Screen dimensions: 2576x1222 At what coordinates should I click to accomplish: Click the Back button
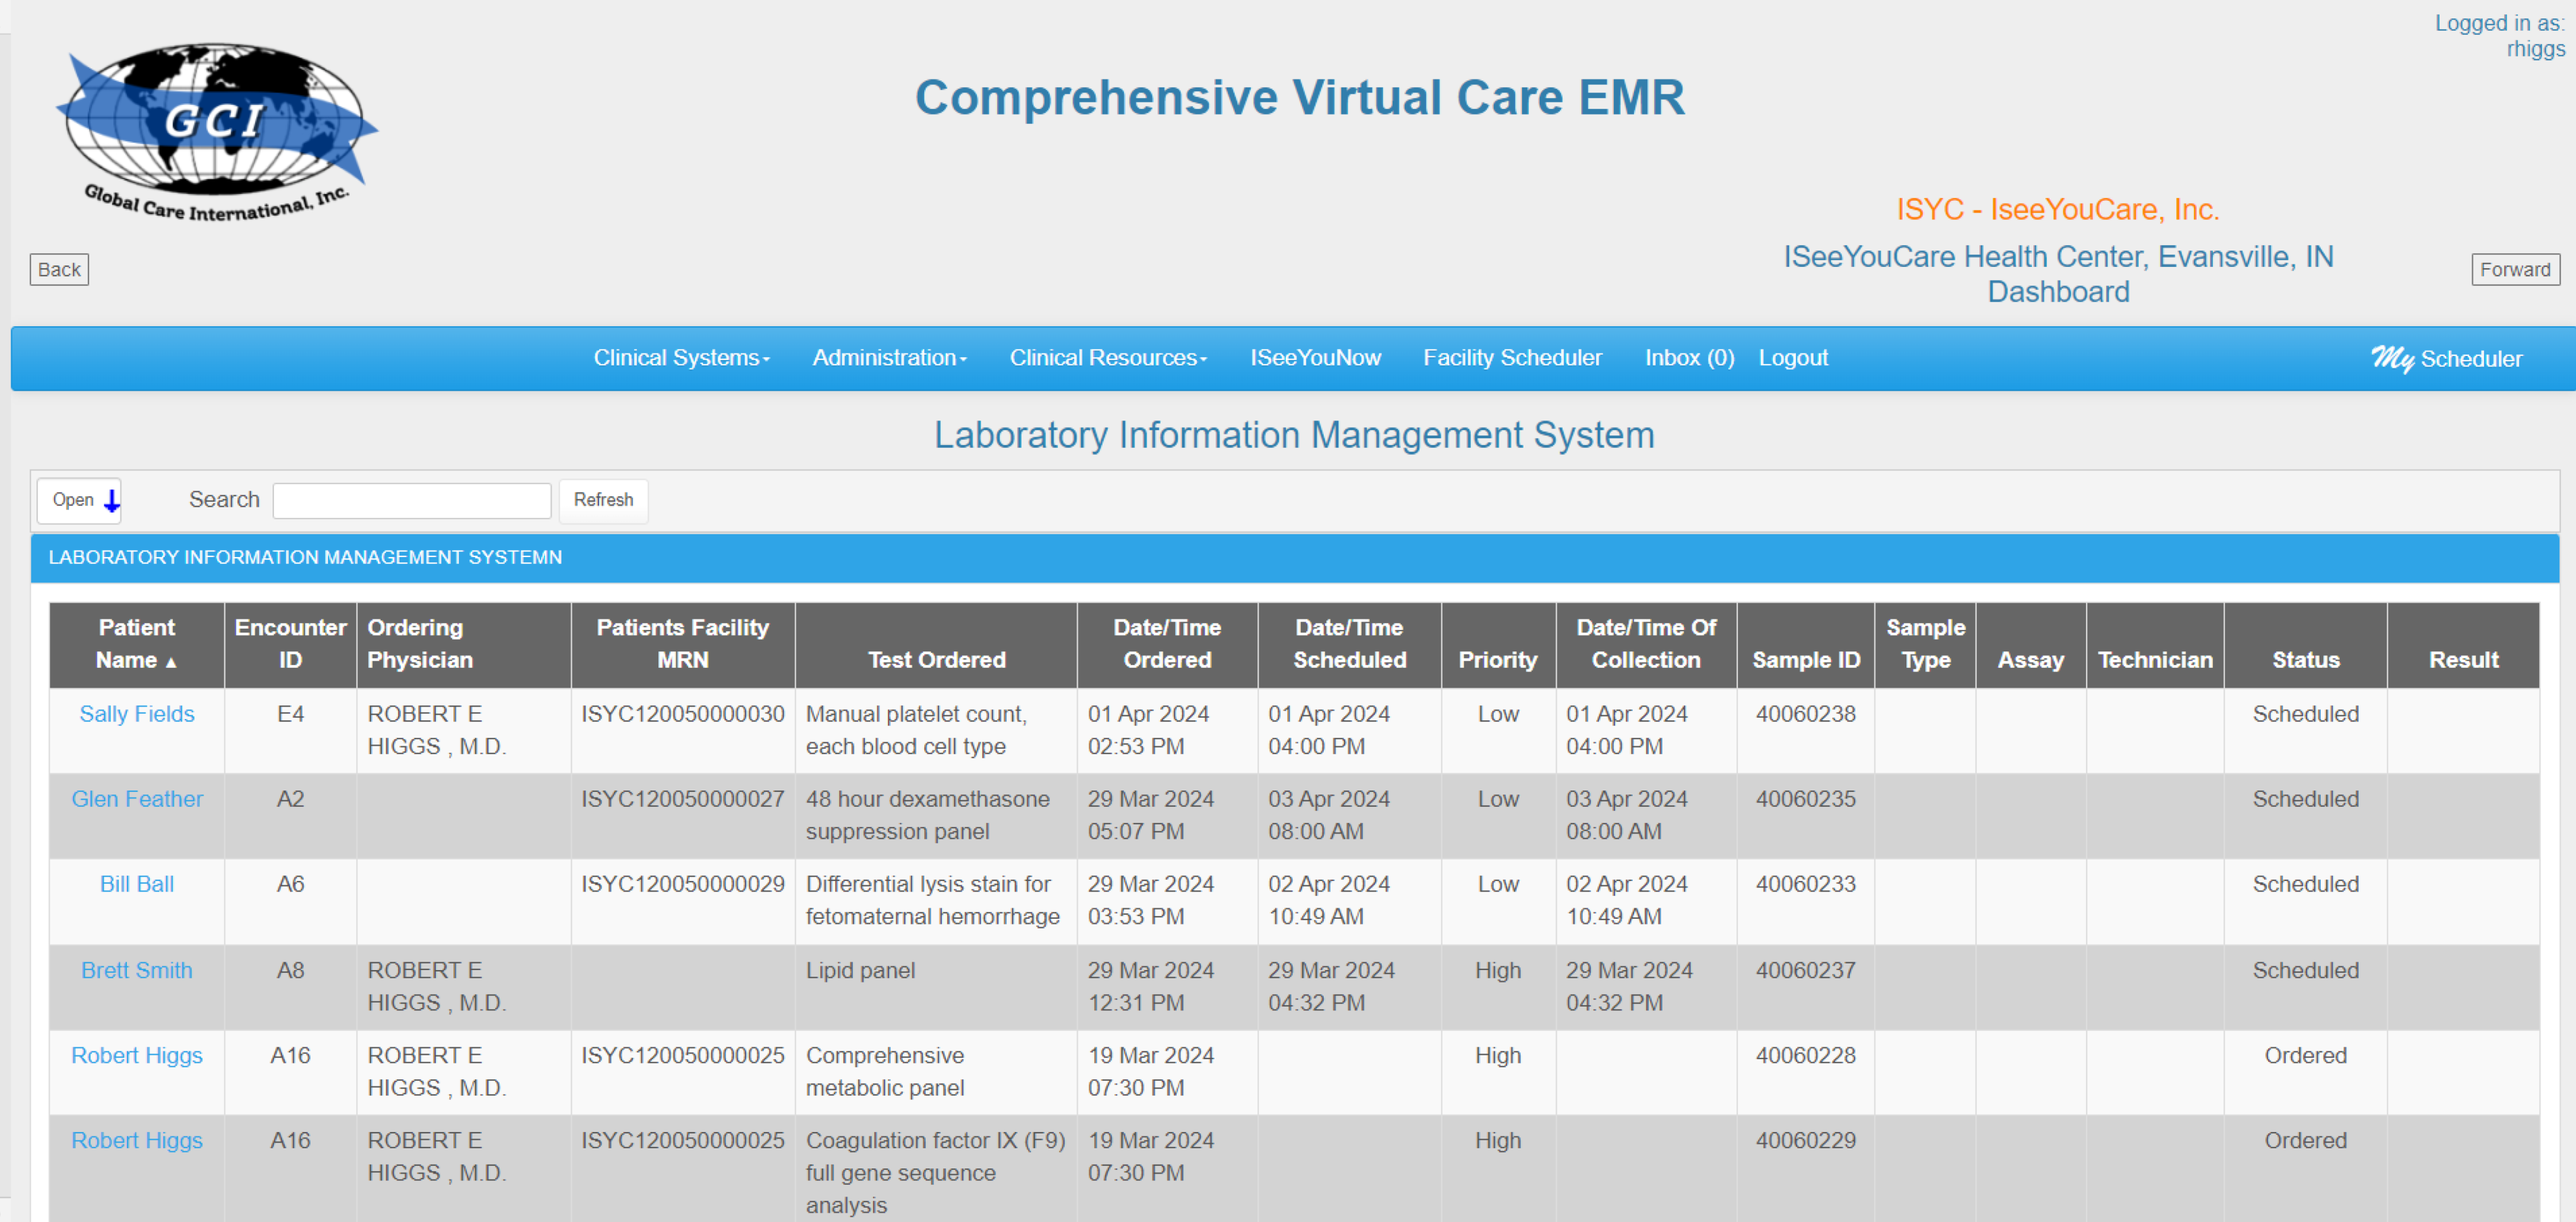click(x=59, y=269)
